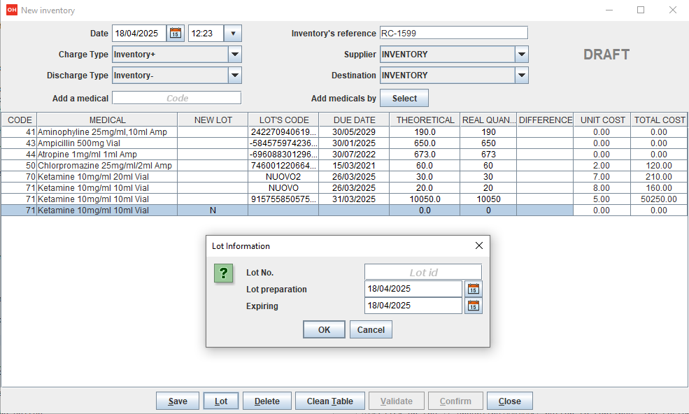Open the Expiring date calendar picker
This screenshot has height=414, width=689.
point(474,306)
